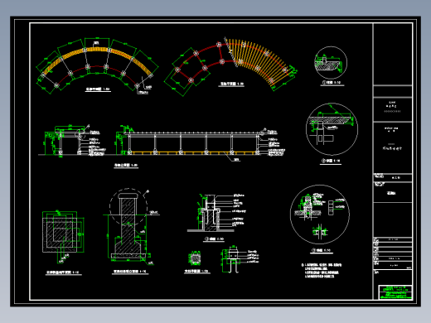Click the underlined caption beneath the fanned-rafter plan
This screenshot has height=323, width=431.
coord(232,84)
